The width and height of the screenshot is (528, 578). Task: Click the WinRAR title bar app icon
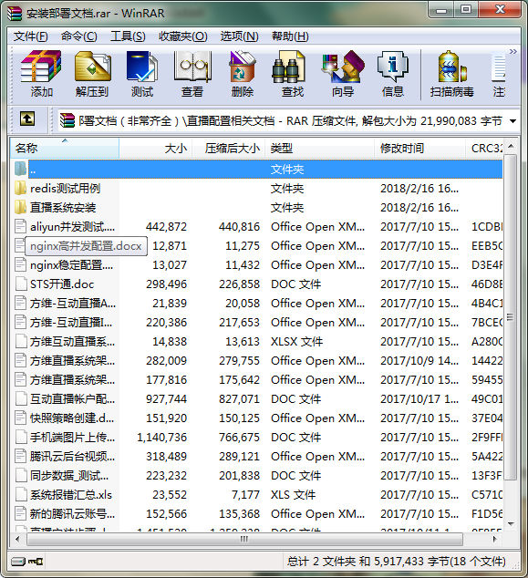click(15, 14)
